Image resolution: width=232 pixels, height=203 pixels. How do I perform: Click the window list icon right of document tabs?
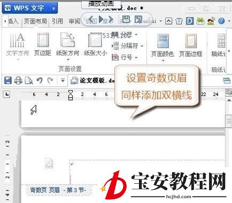(227, 81)
